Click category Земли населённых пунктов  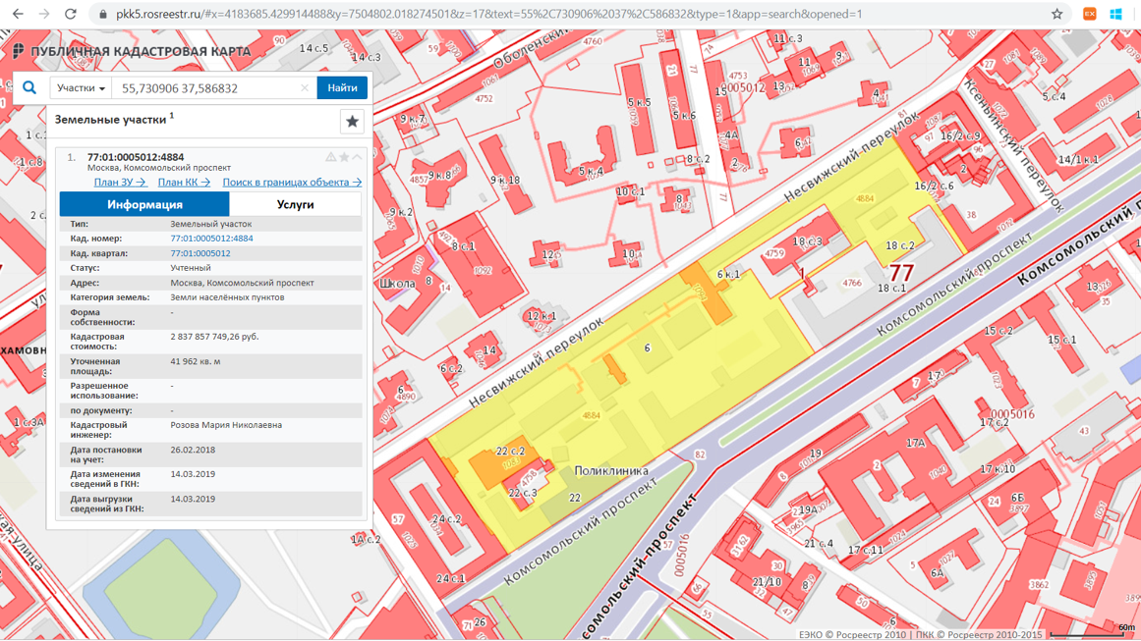pyautogui.click(x=227, y=297)
